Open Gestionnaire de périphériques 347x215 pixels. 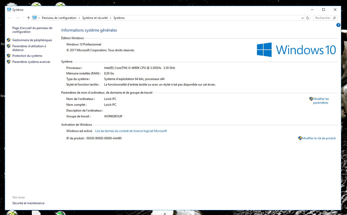point(32,40)
